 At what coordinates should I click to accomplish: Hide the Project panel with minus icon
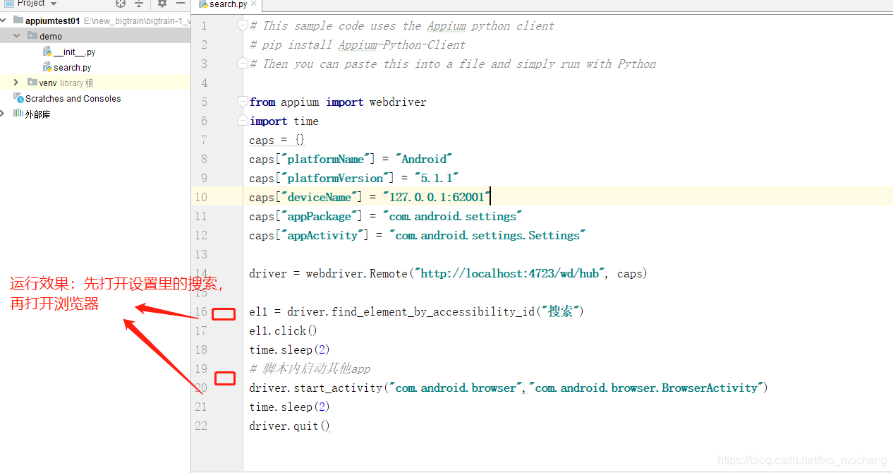tap(181, 4)
